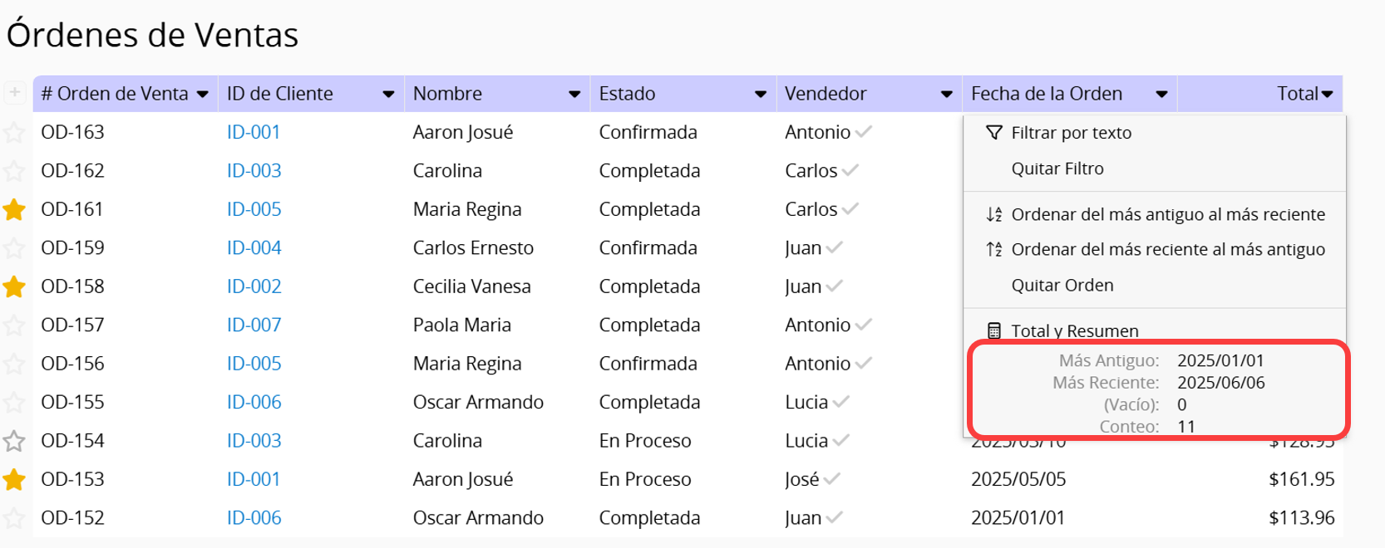Open the Total column dropdown arrow
Image resolution: width=1385 pixels, height=548 pixels.
tap(1327, 95)
